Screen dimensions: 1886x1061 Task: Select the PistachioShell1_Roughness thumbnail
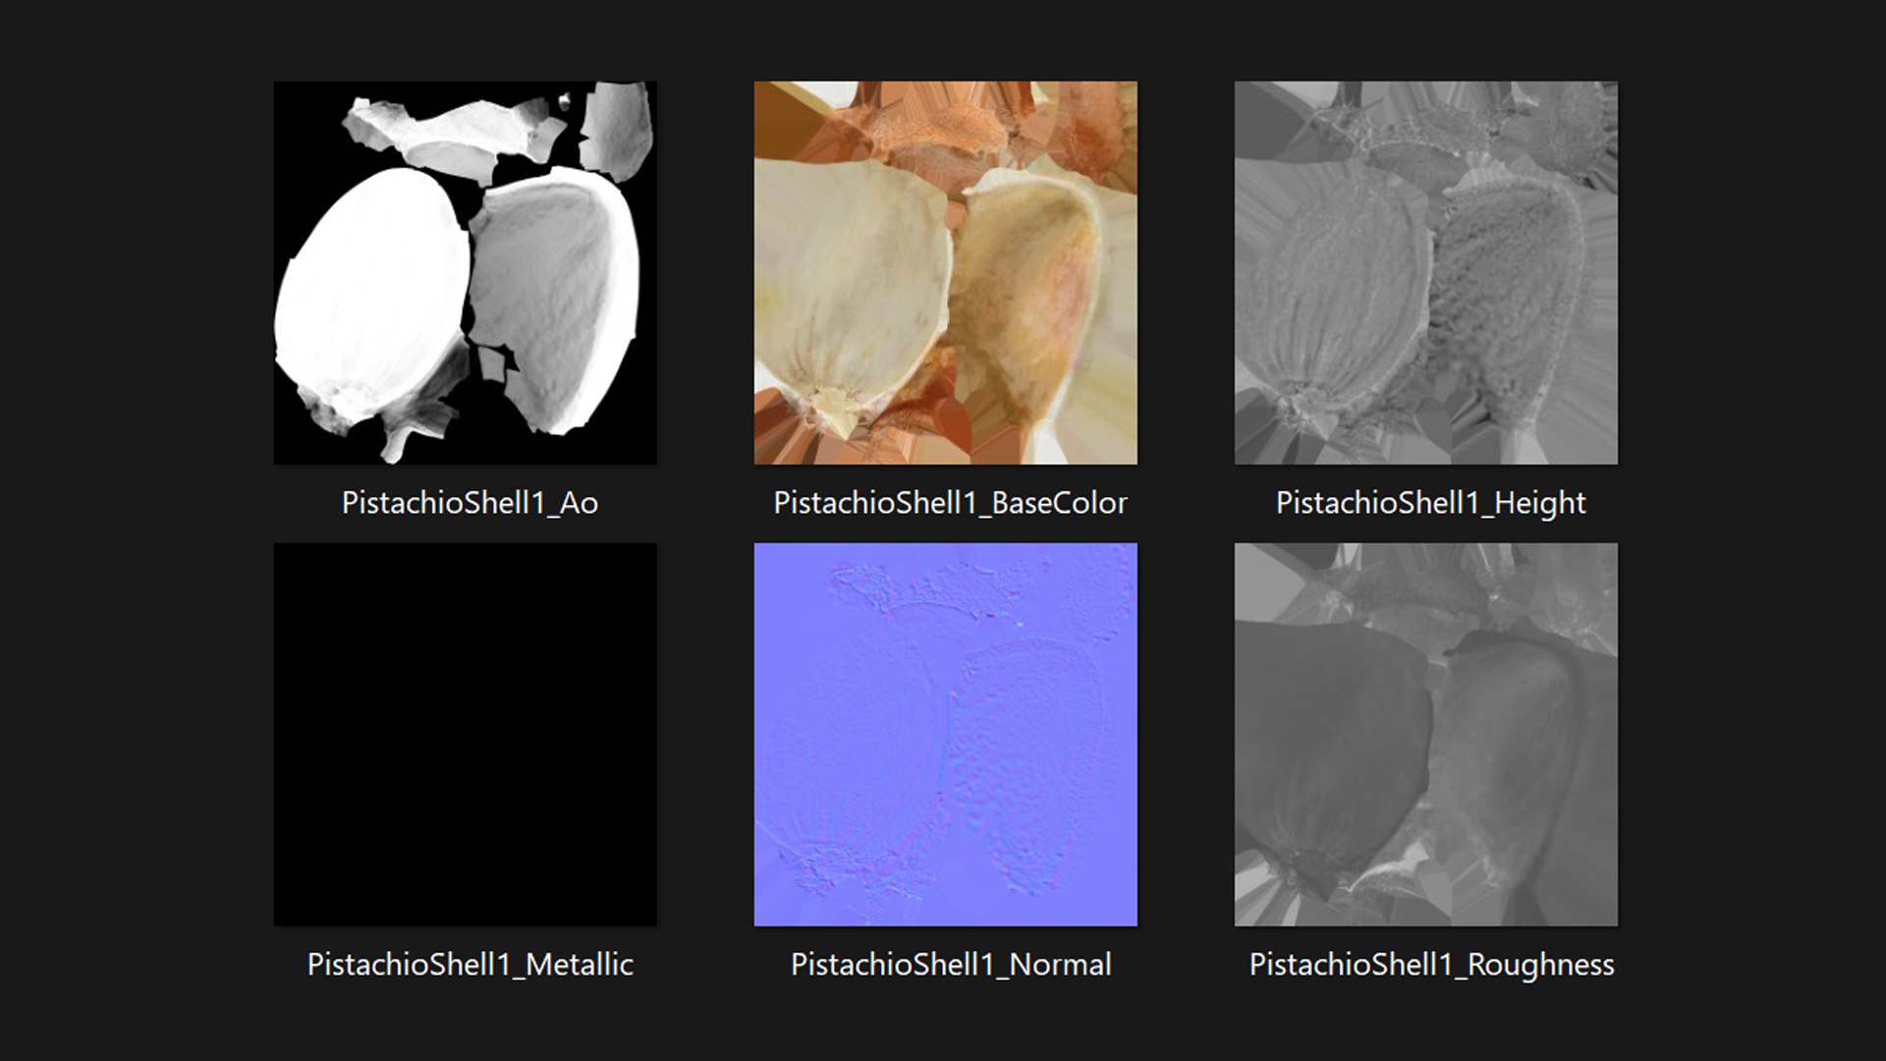(1425, 734)
